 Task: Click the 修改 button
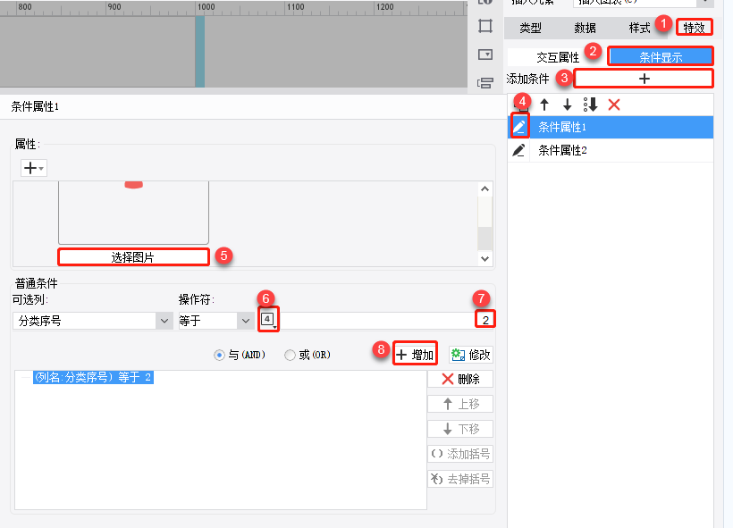[471, 355]
